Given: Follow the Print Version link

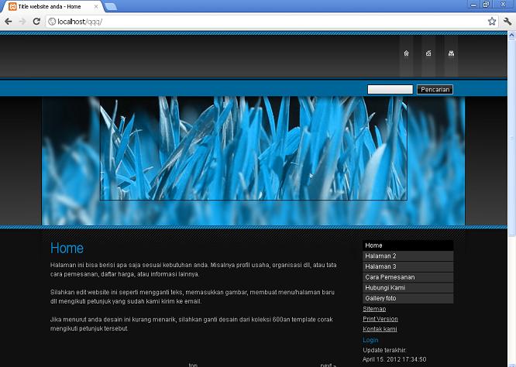Looking at the screenshot, I should point(380,319).
